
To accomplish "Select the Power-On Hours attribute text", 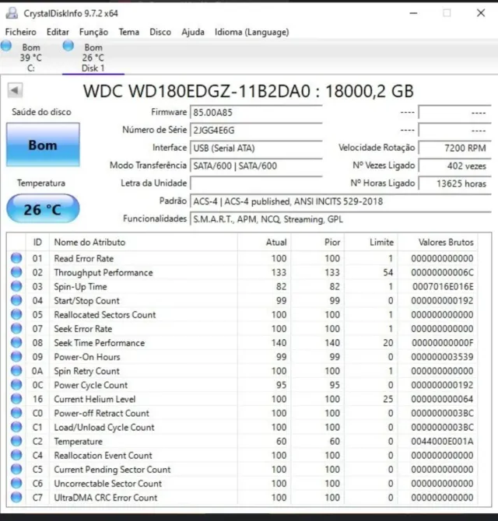I will coord(87,357).
